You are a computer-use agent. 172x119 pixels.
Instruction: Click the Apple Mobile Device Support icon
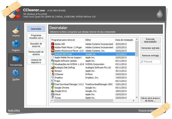53,57
